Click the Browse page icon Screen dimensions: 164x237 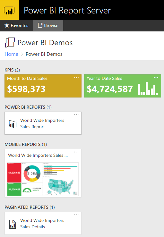(x=40, y=25)
